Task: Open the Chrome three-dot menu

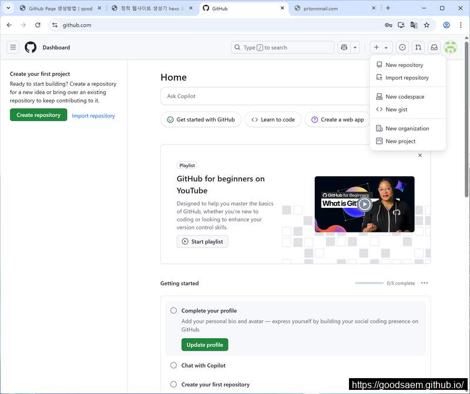Action: (x=461, y=25)
